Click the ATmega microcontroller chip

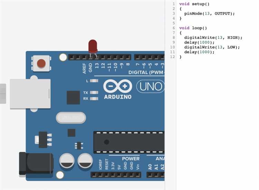(x=129, y=142)
